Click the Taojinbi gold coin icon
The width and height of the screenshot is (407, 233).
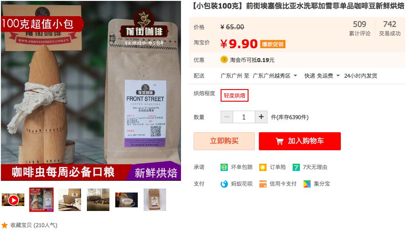tap(224, 60)
